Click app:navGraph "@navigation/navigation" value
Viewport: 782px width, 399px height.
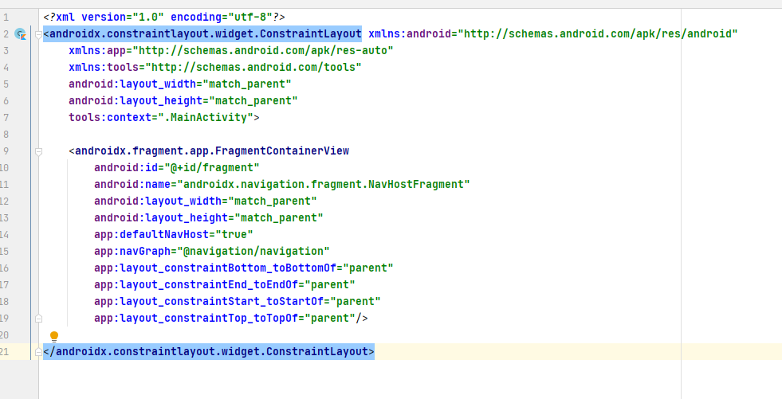tap(253, 251)
